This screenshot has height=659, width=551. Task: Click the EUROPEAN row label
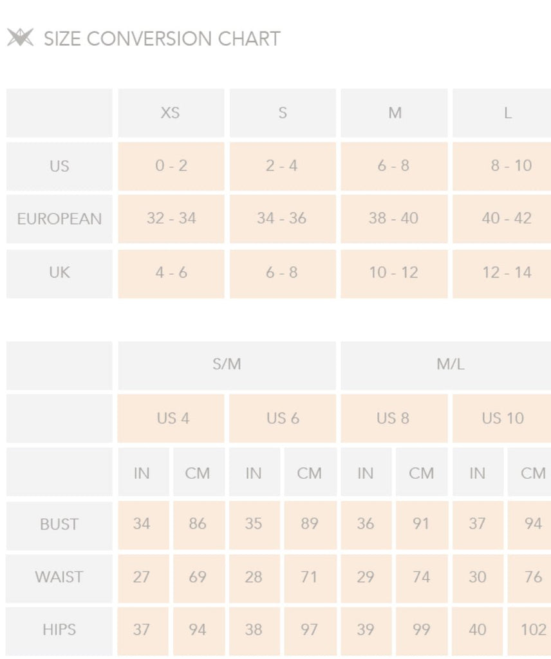pos(59,219)
